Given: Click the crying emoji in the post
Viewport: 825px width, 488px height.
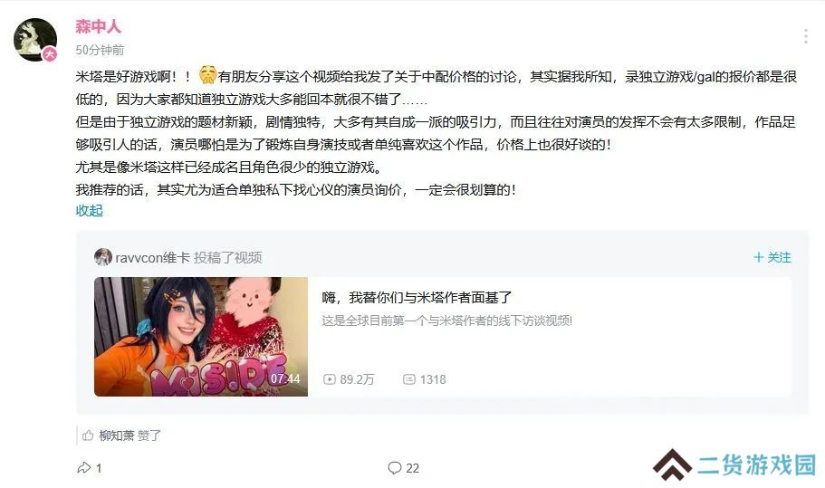Looking at the screenshot, I should coord(207,75).
